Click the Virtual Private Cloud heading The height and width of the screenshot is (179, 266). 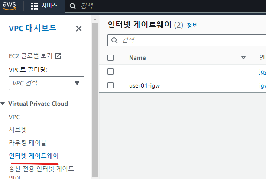pyautogui.click(x=38, y=104)
